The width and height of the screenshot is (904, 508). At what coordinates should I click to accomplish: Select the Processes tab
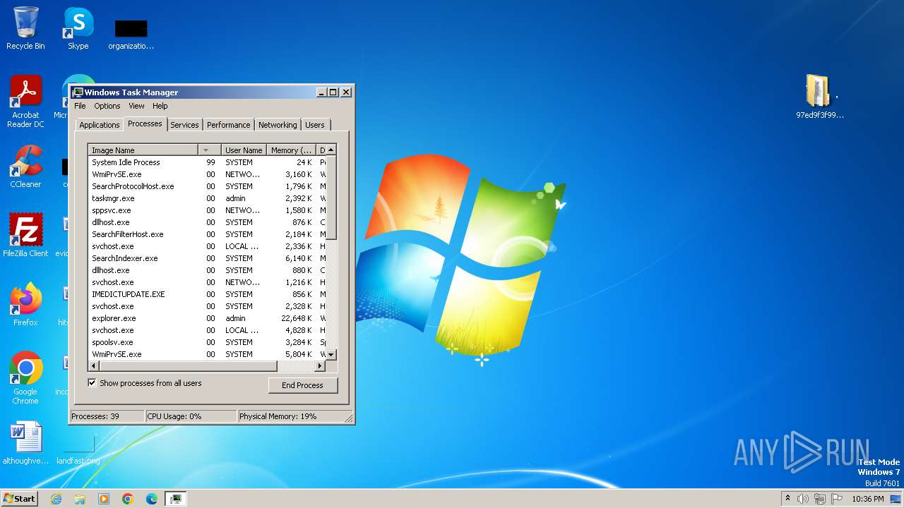click(x=145, y=123)
